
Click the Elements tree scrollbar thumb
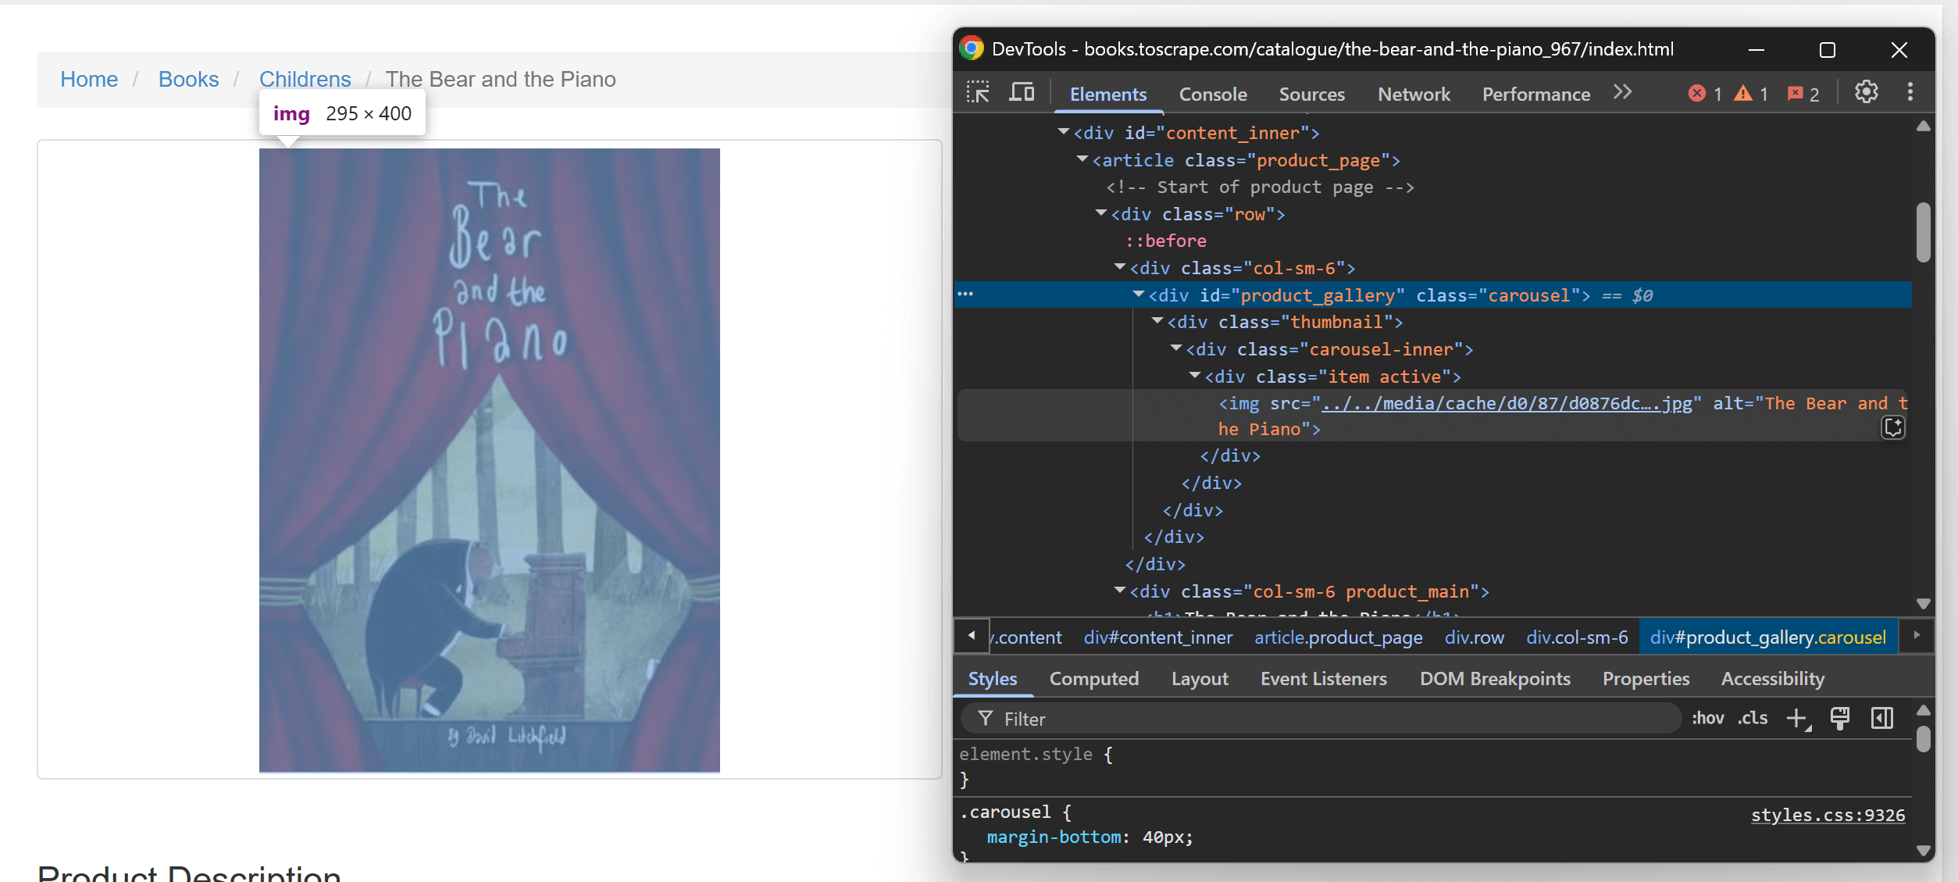click(1923, 232)
